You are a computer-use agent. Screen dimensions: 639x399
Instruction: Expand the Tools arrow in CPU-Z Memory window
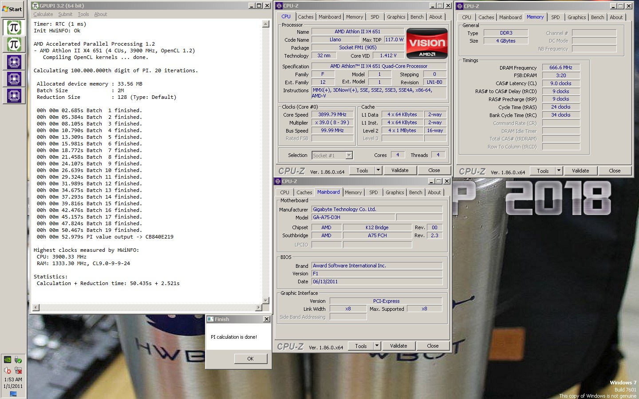pyautogui.click(x=559, y=171)
